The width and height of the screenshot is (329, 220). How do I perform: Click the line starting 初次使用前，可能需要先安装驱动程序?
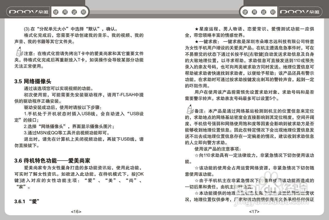pyautogui.click(x=84, y=95)
